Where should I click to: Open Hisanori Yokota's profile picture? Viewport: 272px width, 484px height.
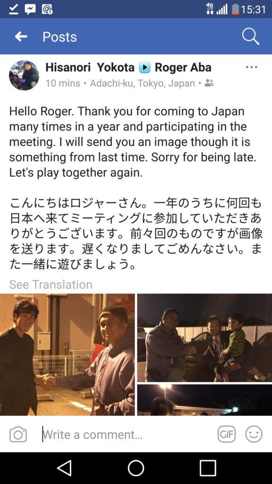click(x=24, y=75)
